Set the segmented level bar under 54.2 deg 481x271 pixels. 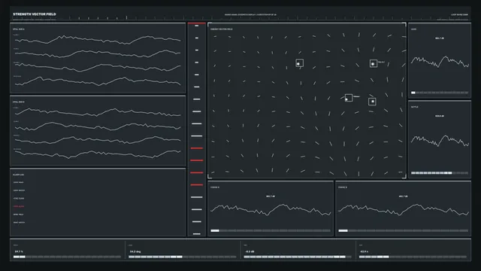point(183,257)
